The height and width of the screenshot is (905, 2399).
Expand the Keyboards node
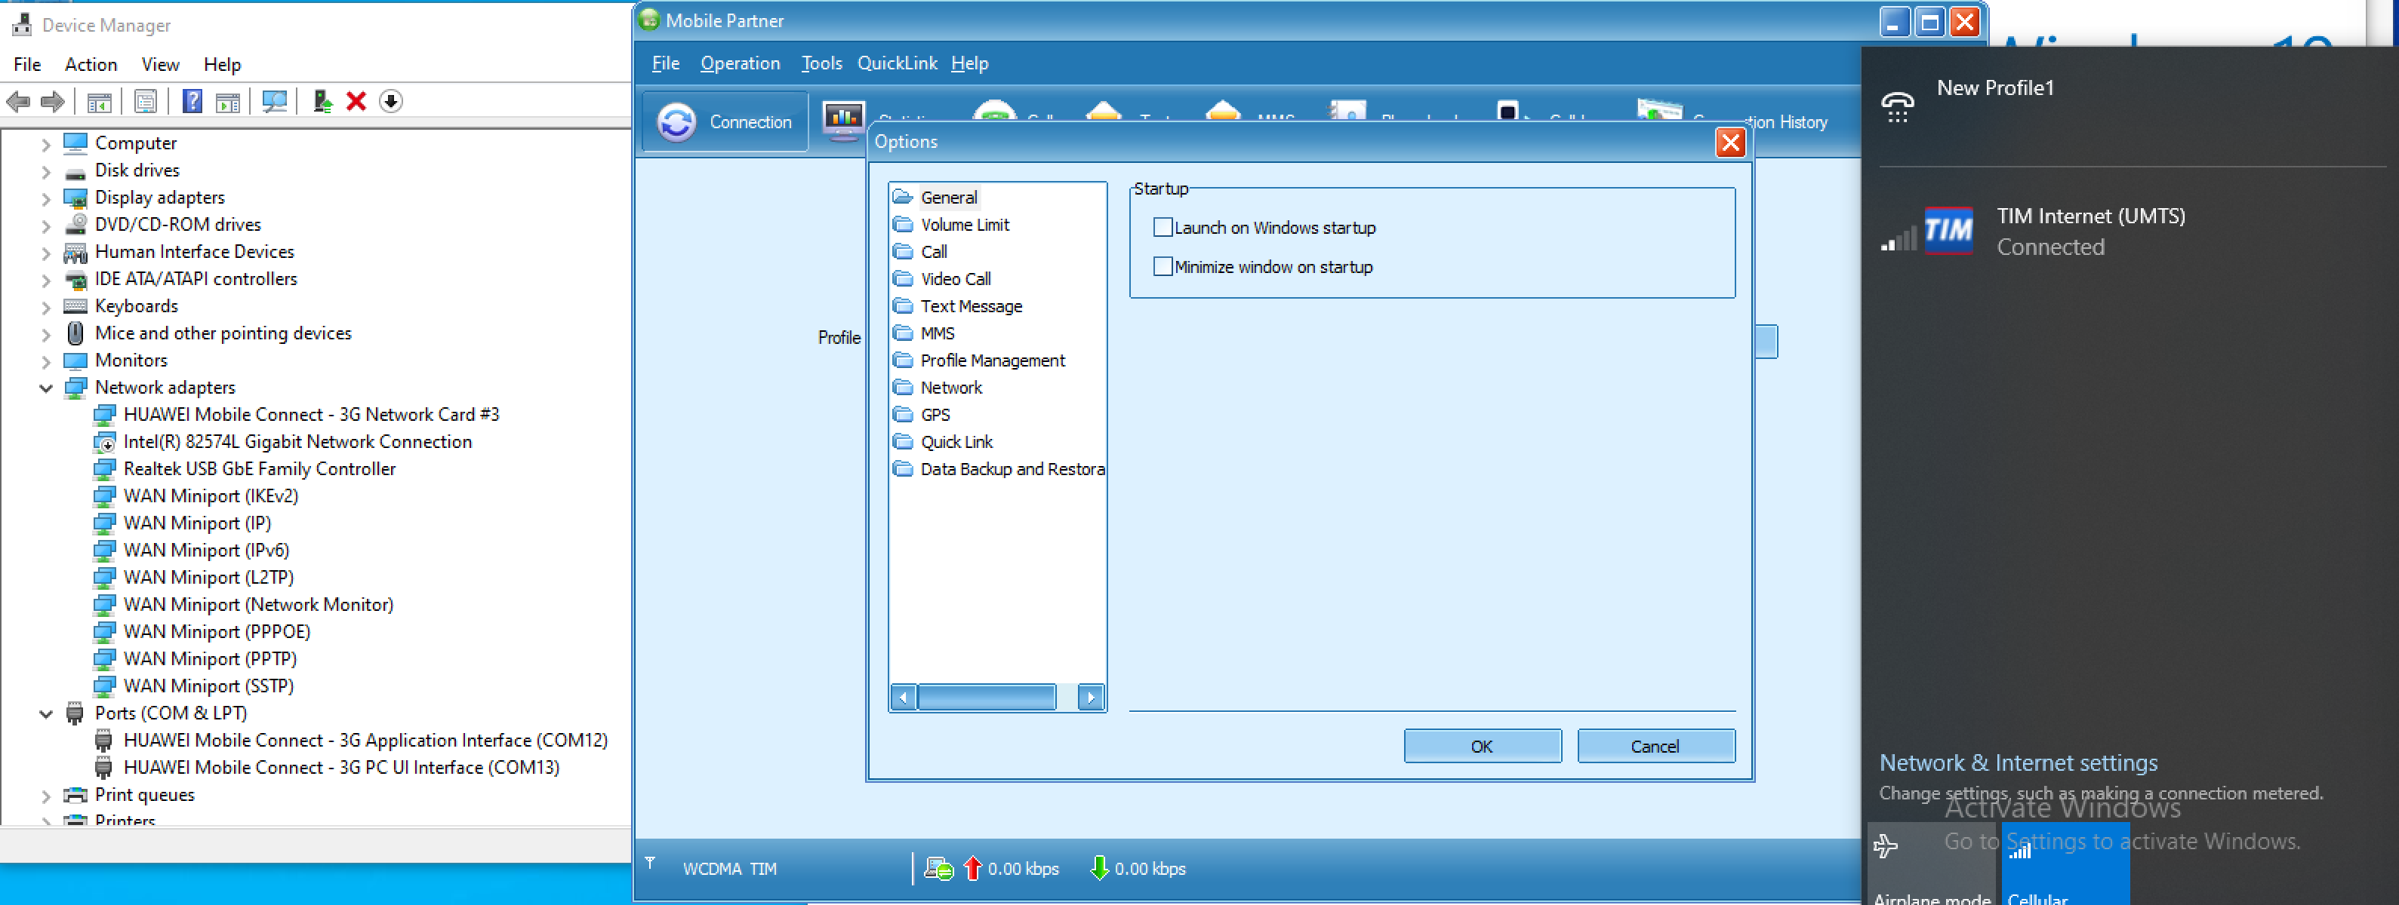point(45,307)
